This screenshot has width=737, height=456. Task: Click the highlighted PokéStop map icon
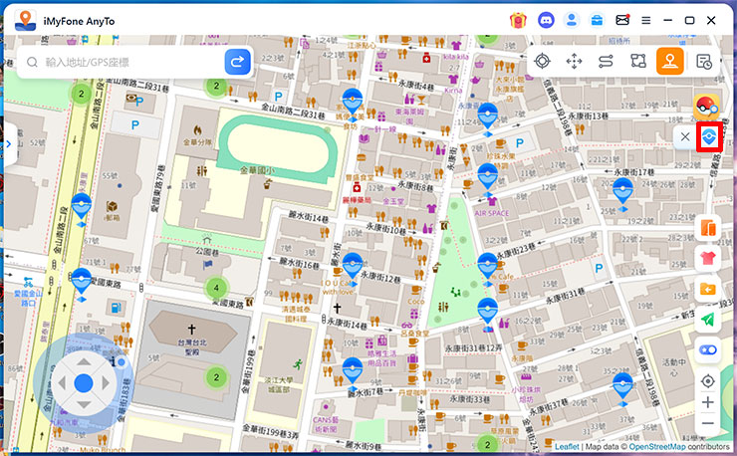tap(709, 137)
